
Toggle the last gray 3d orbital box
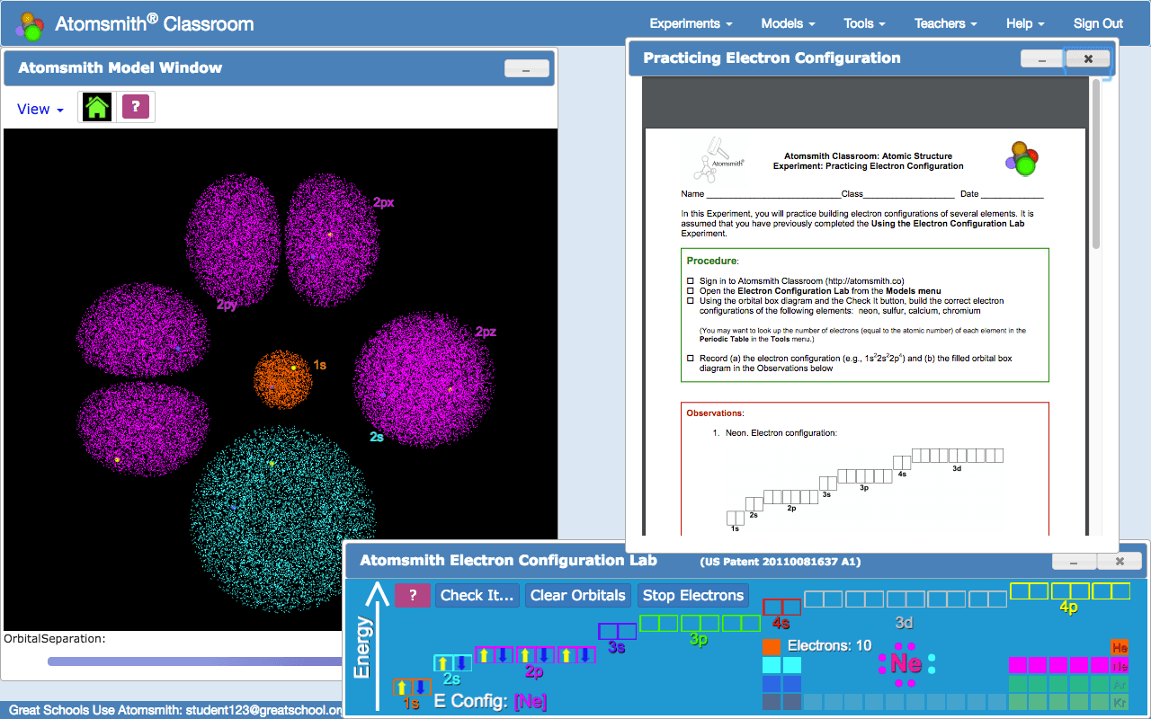(988, 599)
